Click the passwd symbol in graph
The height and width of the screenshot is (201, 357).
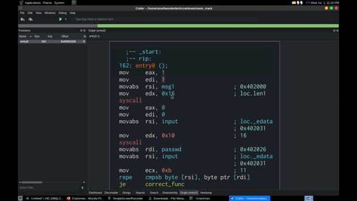171,150
